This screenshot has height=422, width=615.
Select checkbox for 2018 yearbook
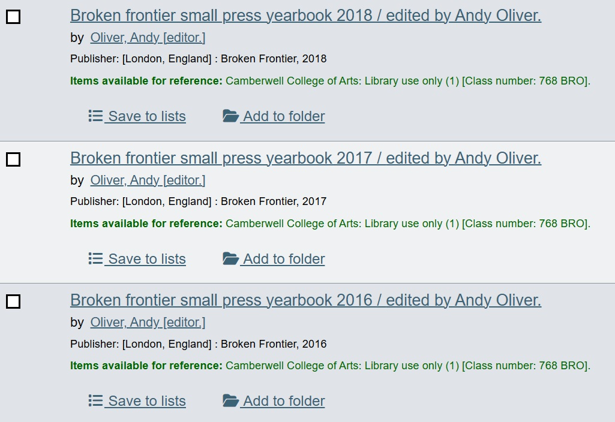[13, 17]
